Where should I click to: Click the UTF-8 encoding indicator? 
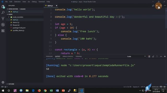coord(143,87)
